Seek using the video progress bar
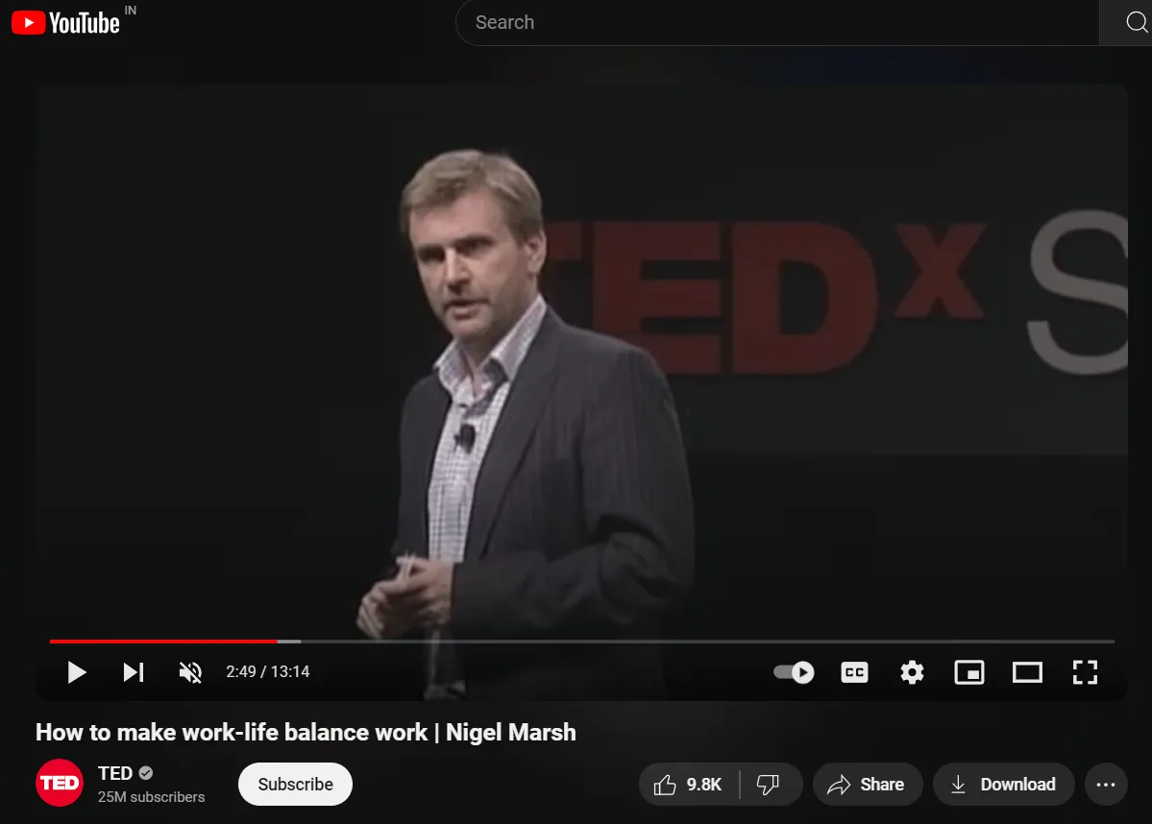This screenshot has height=824, width=1152. click(x=582, y=642)
